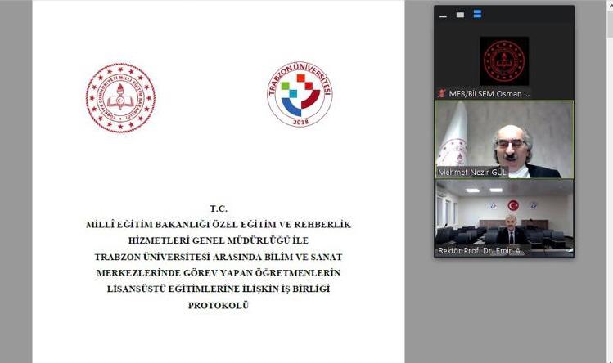The image size is (613, 363).
Task: Click the Trabzon Üniversitesi 2018 logo
Action: (x=300, y=94)
